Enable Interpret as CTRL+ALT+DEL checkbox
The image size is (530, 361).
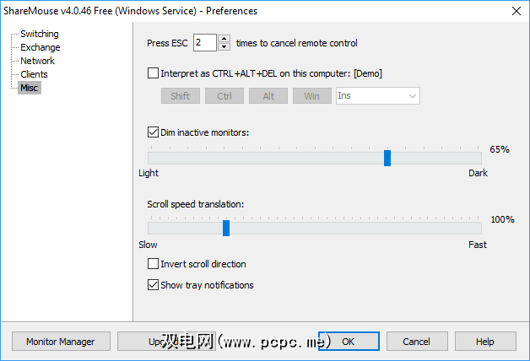[x=153, y=73]
